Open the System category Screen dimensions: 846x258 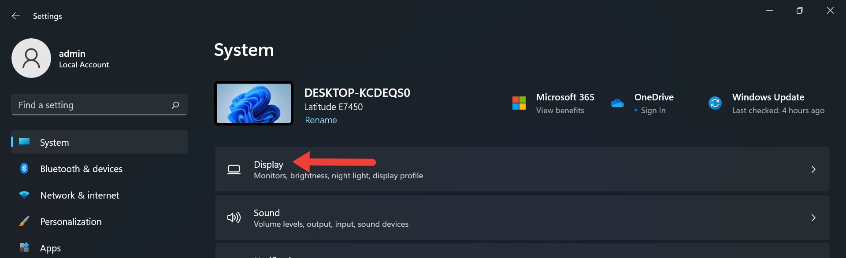pyautogui.click(x=54, y=142)
